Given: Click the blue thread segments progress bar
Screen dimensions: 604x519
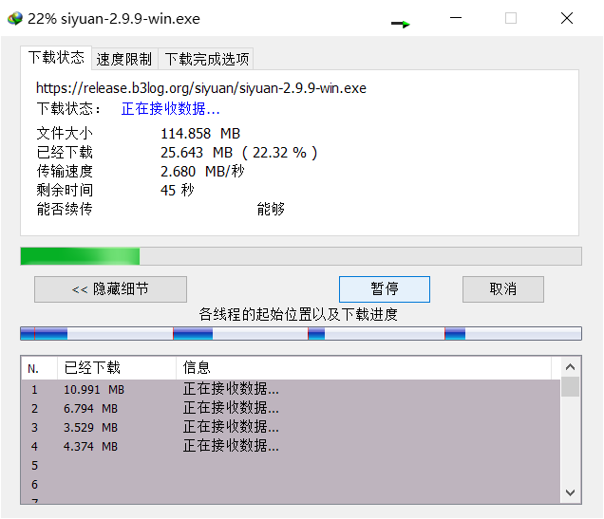Looking at the screenshot, I should click(301, 334).
